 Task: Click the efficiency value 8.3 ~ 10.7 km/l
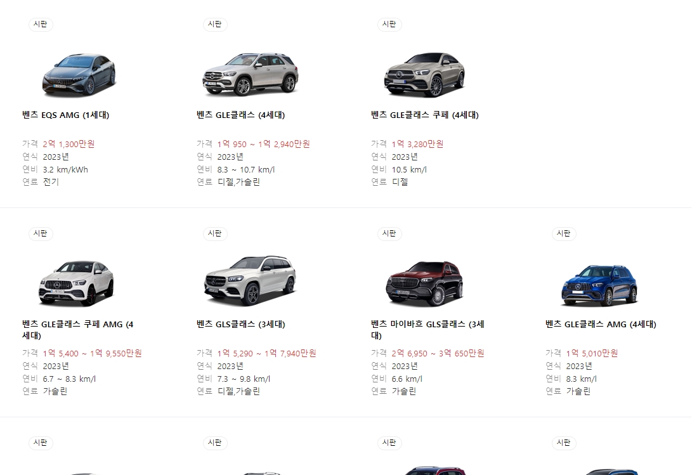pos(246,169)
